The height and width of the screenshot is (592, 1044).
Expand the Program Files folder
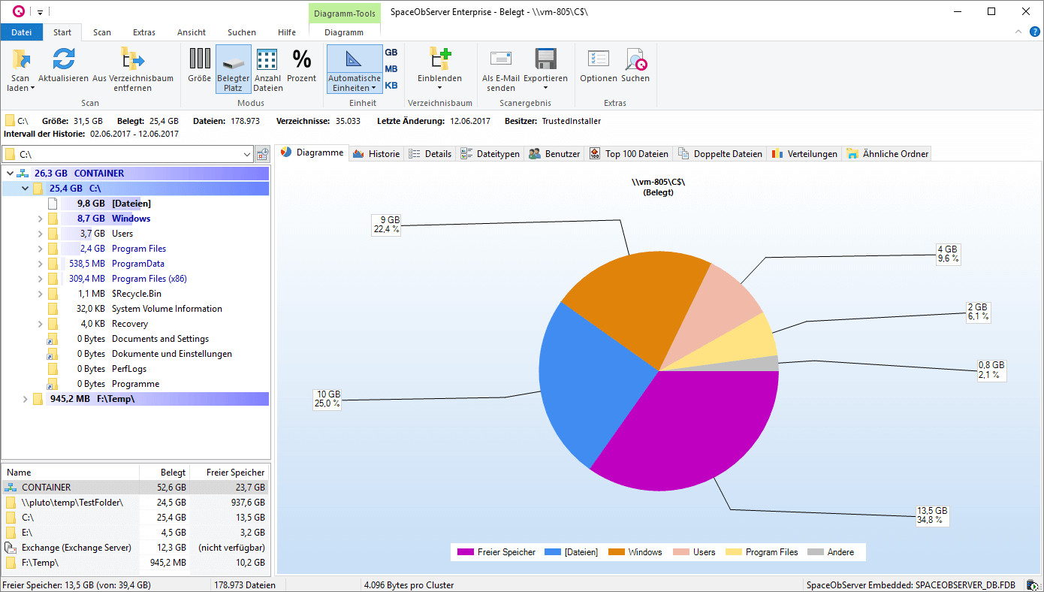tap(40, 249)
